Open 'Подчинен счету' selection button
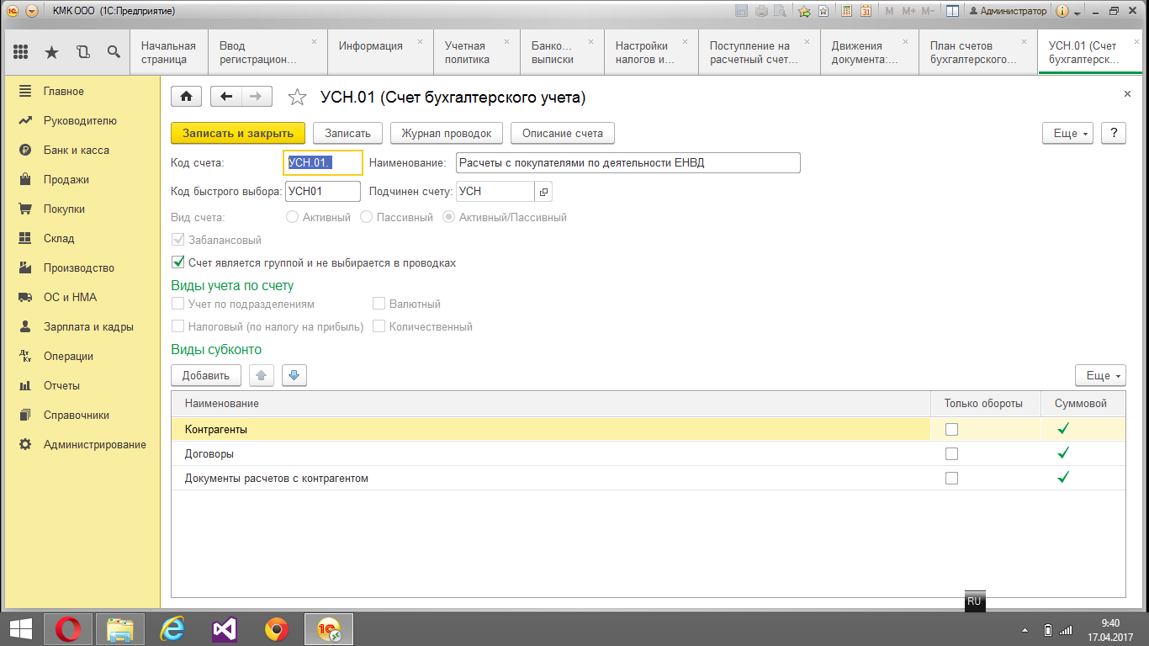The width and height of the screenshot is (1149, 646). [543, 192]
